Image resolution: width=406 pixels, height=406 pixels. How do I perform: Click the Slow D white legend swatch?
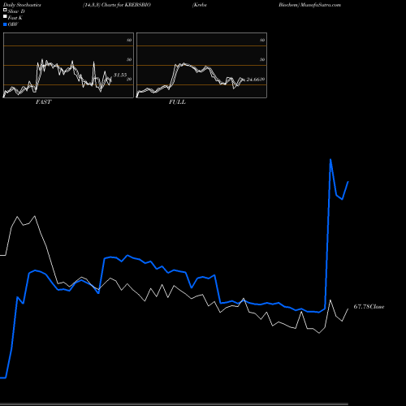5,10
